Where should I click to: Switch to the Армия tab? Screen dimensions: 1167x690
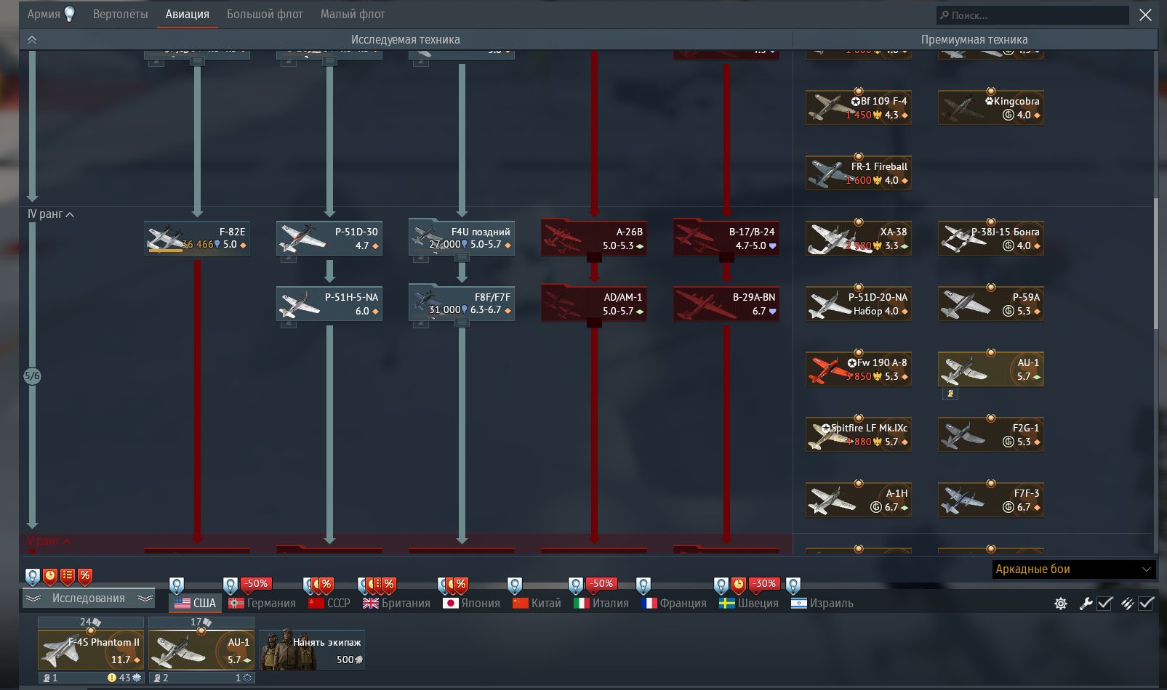point(51,15)
